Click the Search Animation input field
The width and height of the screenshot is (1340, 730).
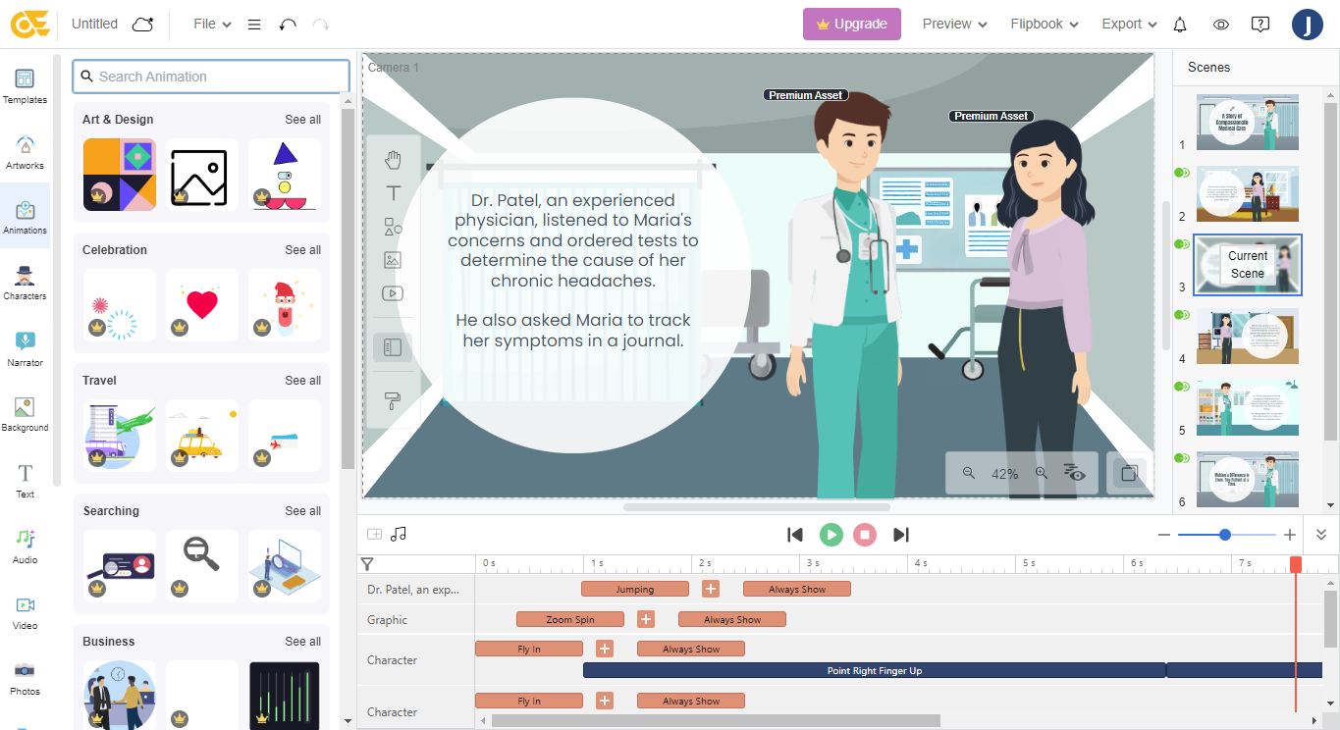pos(211,77)
